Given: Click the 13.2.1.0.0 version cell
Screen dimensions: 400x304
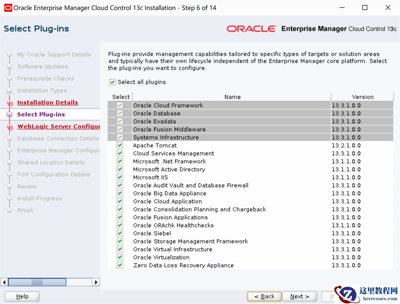Looking at the screenshot, I should 346,145.
